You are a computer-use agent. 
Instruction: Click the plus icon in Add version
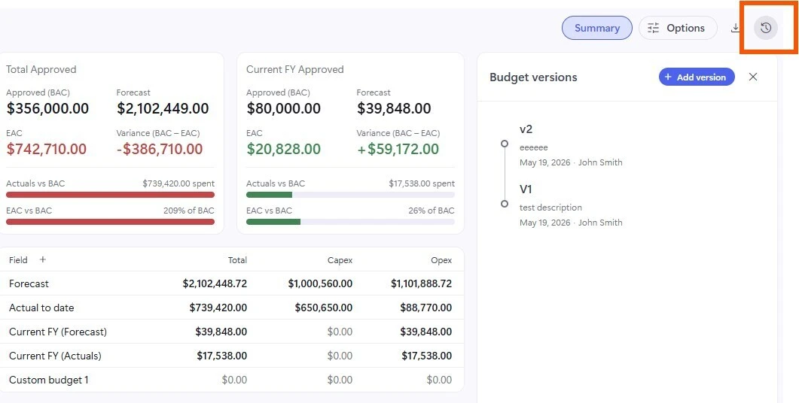(668, 77)
